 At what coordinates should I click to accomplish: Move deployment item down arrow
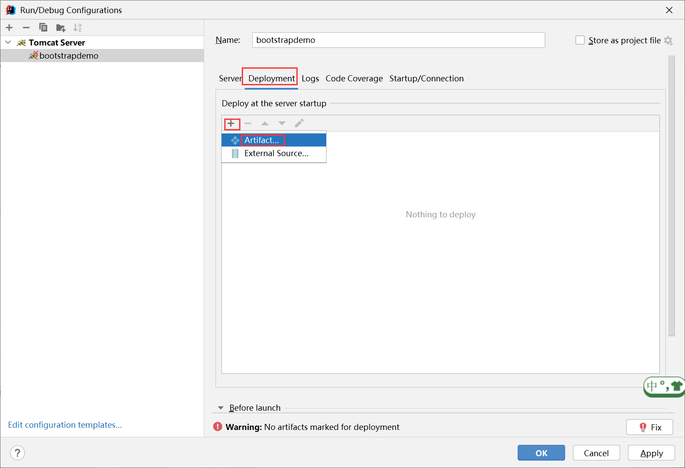click(282, 123)
